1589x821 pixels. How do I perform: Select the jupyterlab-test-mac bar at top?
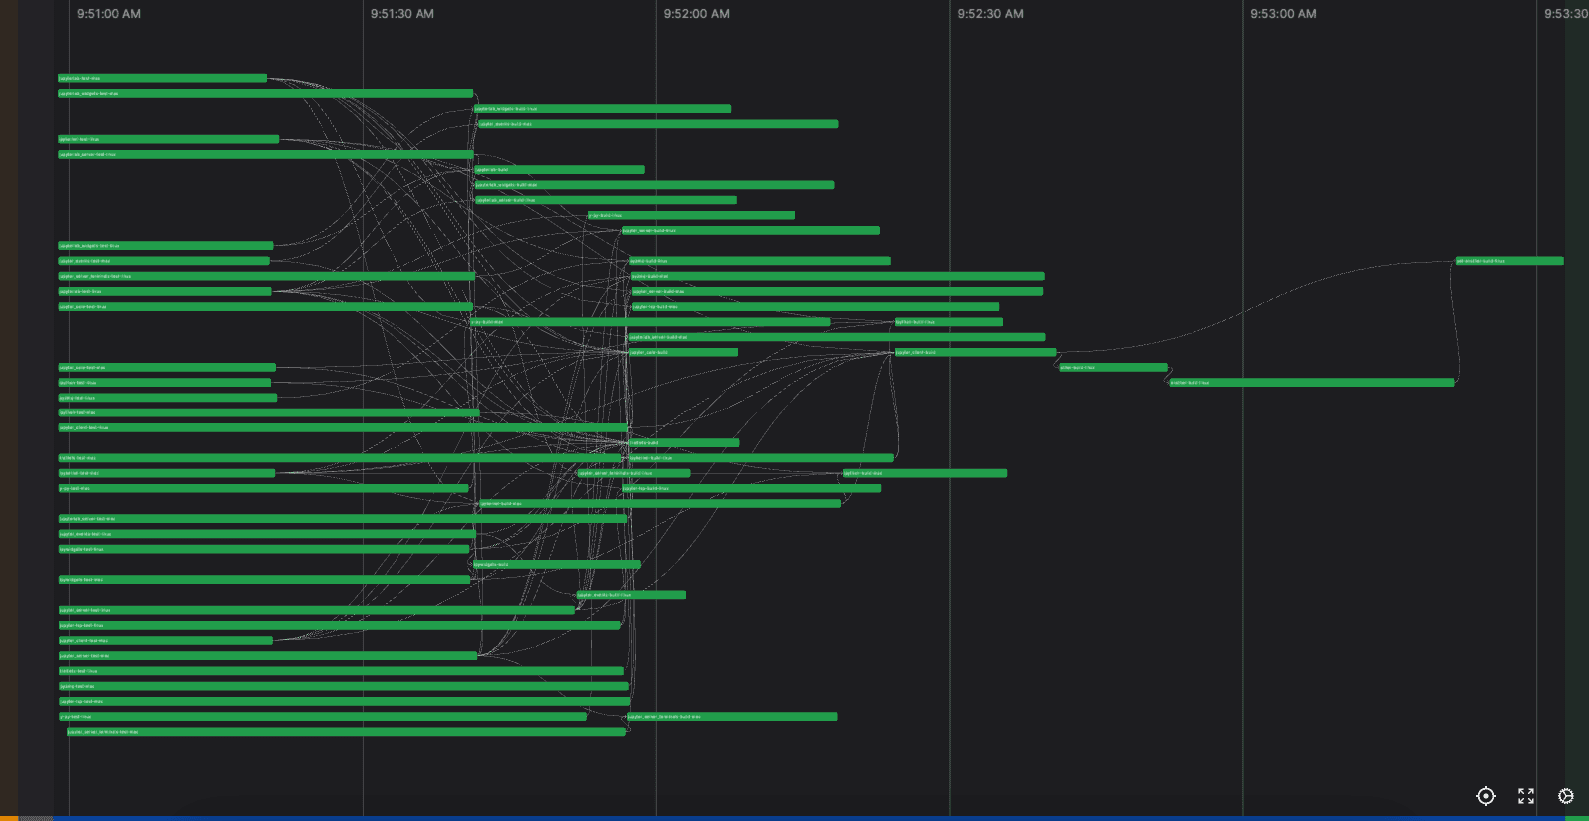click(x=162, y=78)
